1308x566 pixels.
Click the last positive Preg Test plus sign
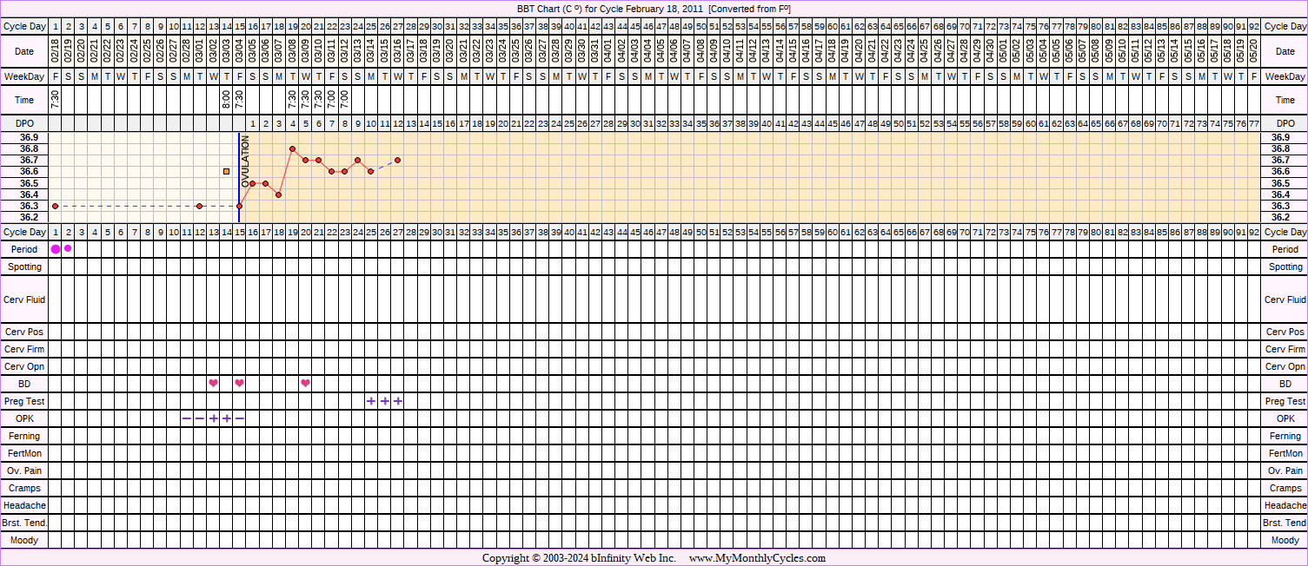pyautogui.click(x=397, y=401)
